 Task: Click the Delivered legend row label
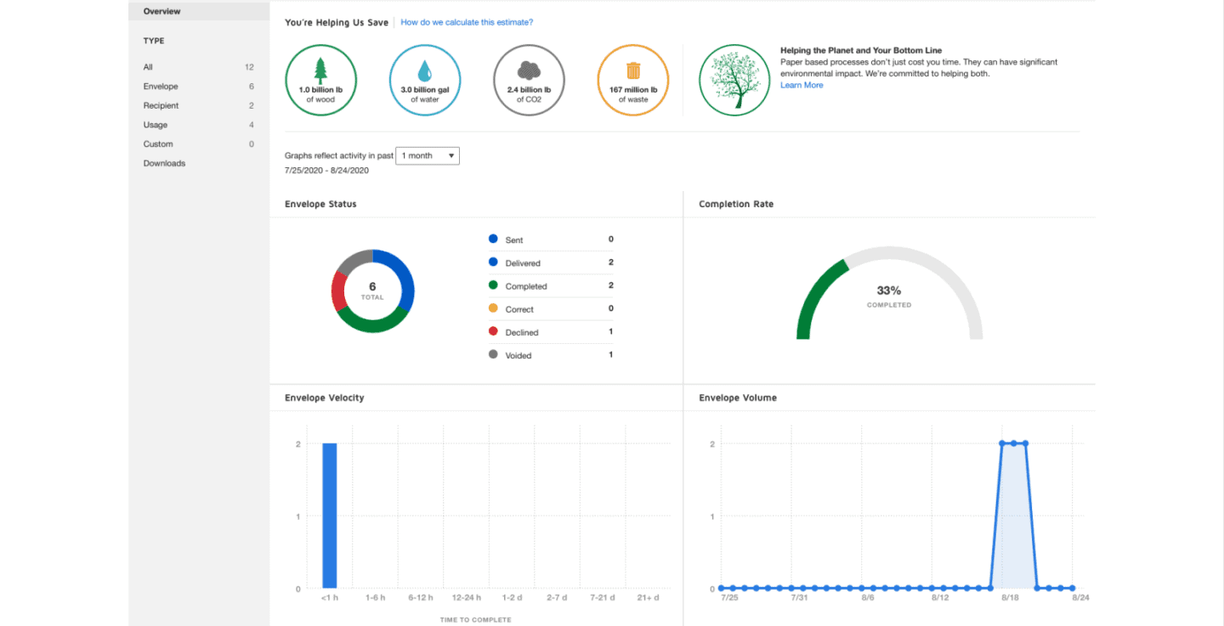[523, 263]
